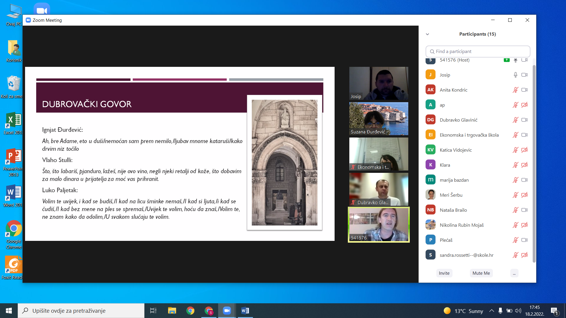
Task: Click Nikolina Rubin Mojaš's muted microphone icon
Action: tap(515, 225)
